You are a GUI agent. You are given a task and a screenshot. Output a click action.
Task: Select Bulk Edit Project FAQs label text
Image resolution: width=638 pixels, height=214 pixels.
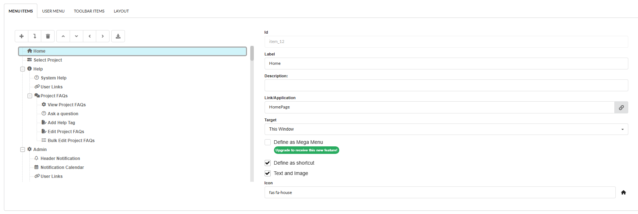coord(71,141)
